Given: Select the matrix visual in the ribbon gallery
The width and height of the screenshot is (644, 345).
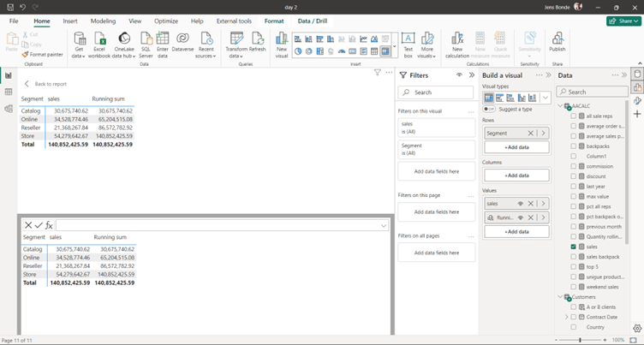Looking at the screenshot, I should click(385, 51).
